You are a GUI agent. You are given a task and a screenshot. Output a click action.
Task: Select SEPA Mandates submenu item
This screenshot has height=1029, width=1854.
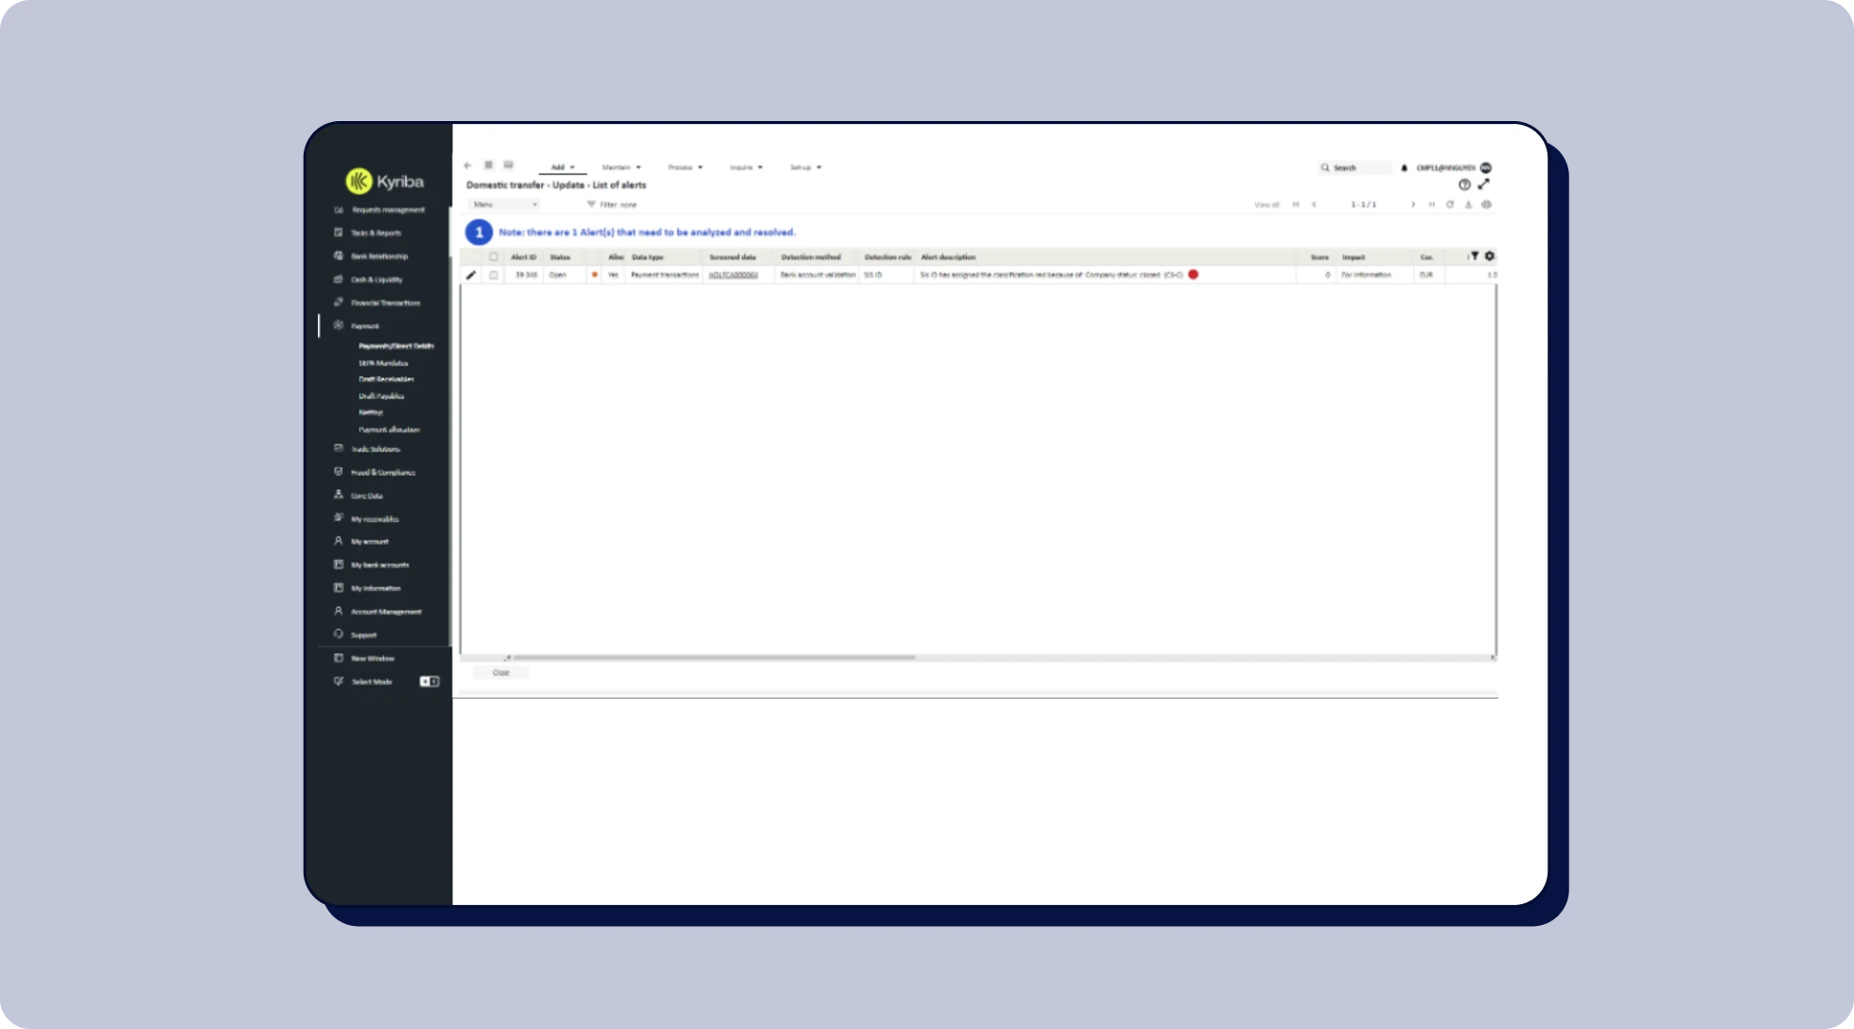click(382, 363)
